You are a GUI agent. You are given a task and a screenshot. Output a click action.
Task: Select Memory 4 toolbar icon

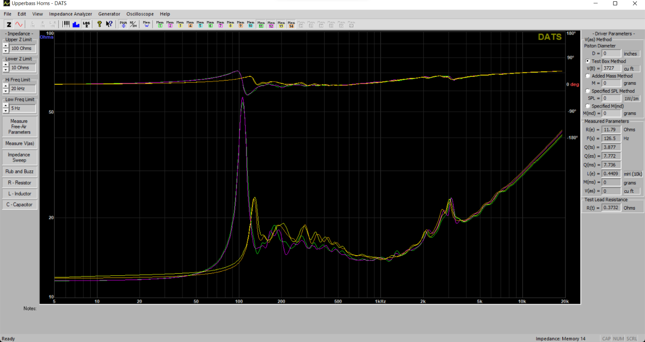[x=190, y=25]
